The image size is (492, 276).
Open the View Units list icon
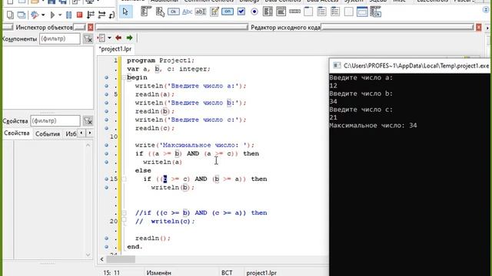coord(10,15)
